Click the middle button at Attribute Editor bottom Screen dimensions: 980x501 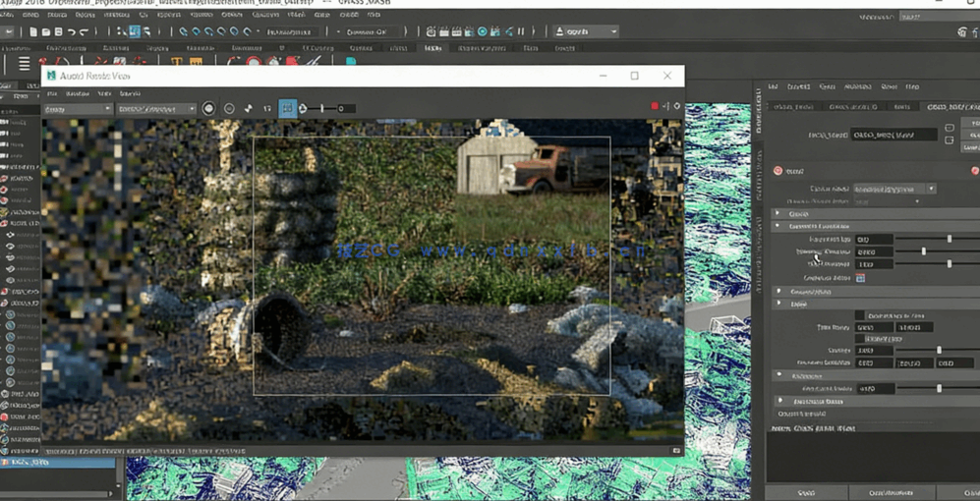tap(891, 492)
